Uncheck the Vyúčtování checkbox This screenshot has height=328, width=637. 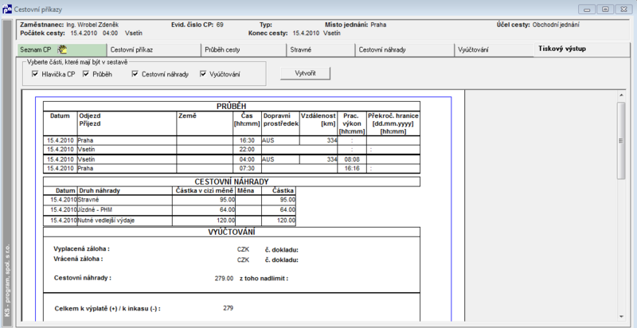pos(203,74)
